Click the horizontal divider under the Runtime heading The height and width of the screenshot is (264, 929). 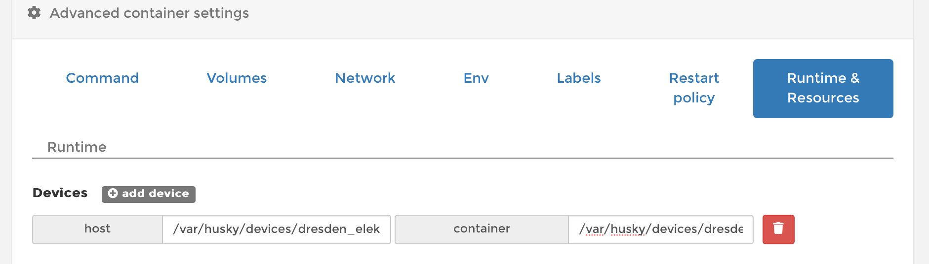463,158
